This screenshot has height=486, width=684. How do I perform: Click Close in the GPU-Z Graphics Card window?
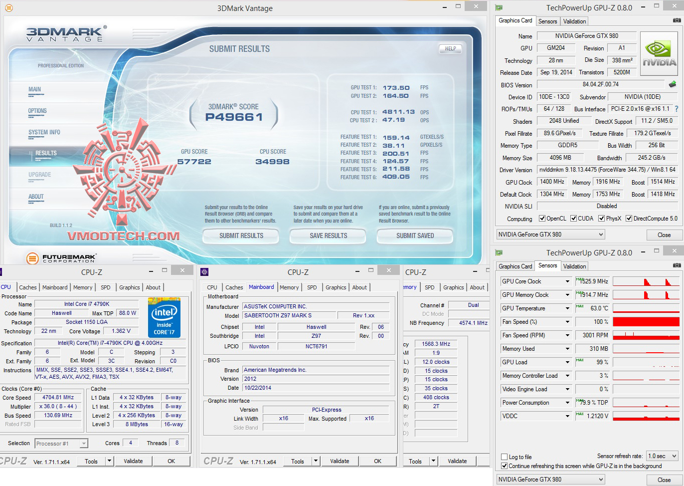point(664,235)
